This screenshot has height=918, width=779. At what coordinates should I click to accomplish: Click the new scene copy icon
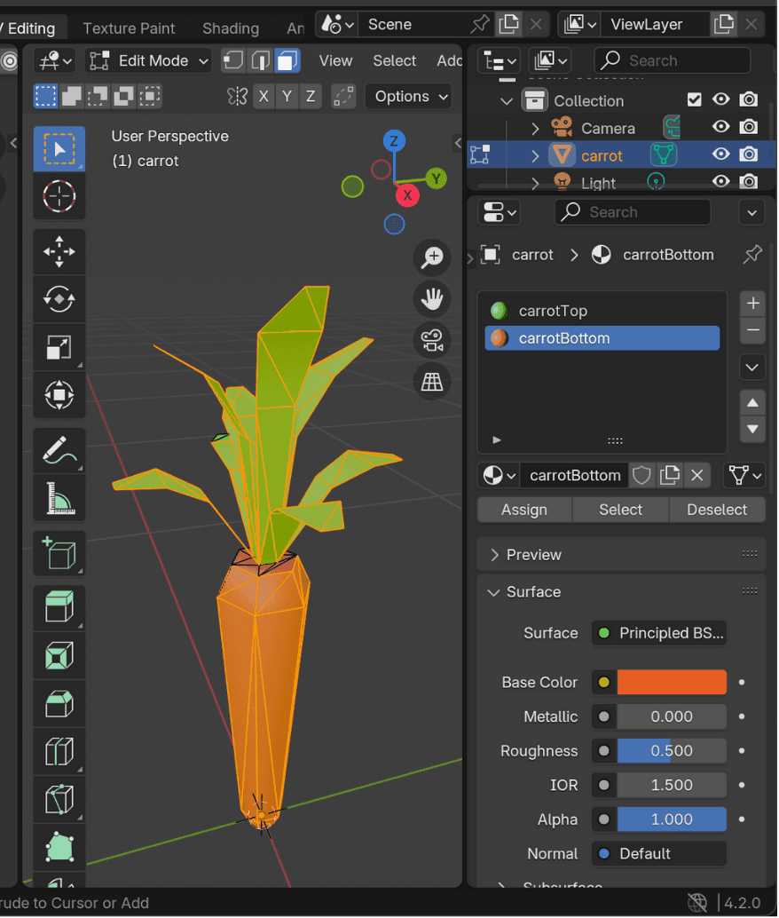(x=508, y=24)
